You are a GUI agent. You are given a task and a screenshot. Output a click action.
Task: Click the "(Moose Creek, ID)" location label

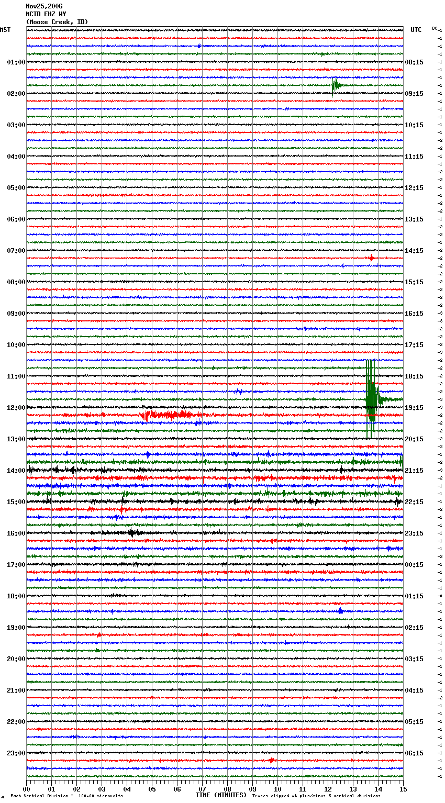[x=57, y=22]
